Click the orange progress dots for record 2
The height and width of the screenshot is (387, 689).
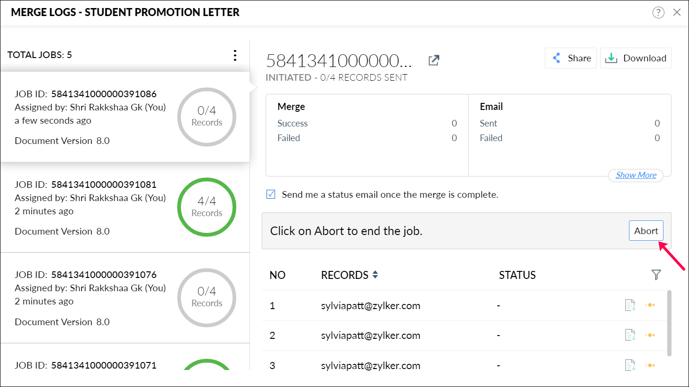tap(650, 335)
